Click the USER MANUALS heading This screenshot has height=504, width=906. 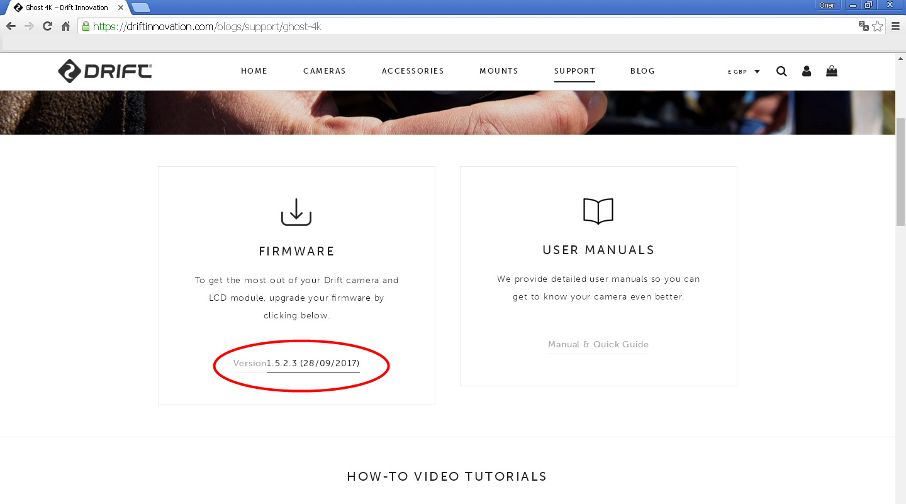click(598, 250)
